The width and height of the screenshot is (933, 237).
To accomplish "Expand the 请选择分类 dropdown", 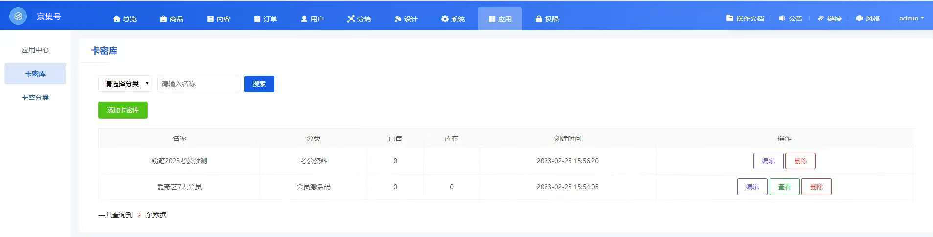I will click(125, 84).
